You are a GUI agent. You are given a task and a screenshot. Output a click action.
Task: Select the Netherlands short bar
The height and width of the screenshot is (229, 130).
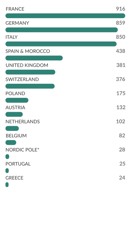(x=12, y=129)
